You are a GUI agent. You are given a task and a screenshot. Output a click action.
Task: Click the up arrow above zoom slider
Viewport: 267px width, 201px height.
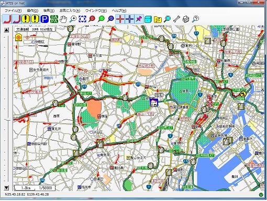[6, 30]
